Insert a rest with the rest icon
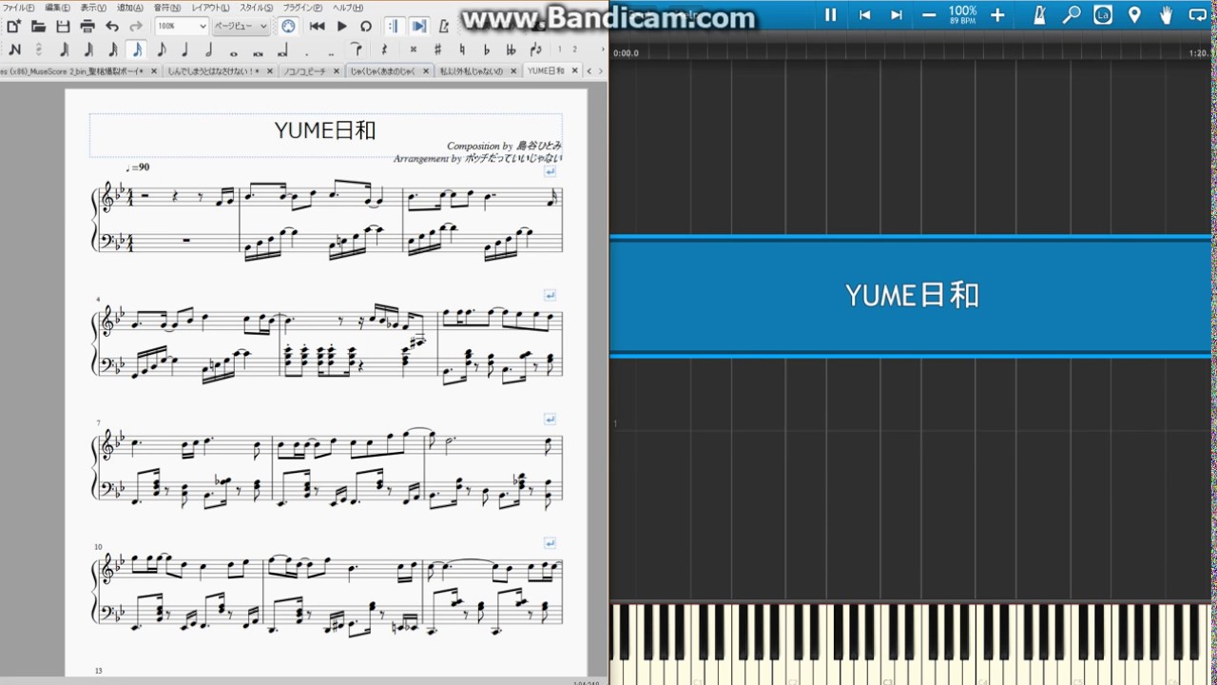Viewport: 1217px width, 685px height. tap(384, 49)
